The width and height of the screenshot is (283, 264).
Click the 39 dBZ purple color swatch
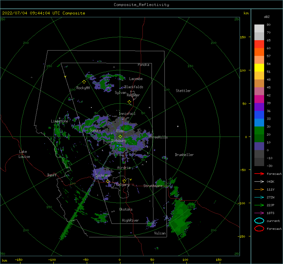(x=259, y=107)
